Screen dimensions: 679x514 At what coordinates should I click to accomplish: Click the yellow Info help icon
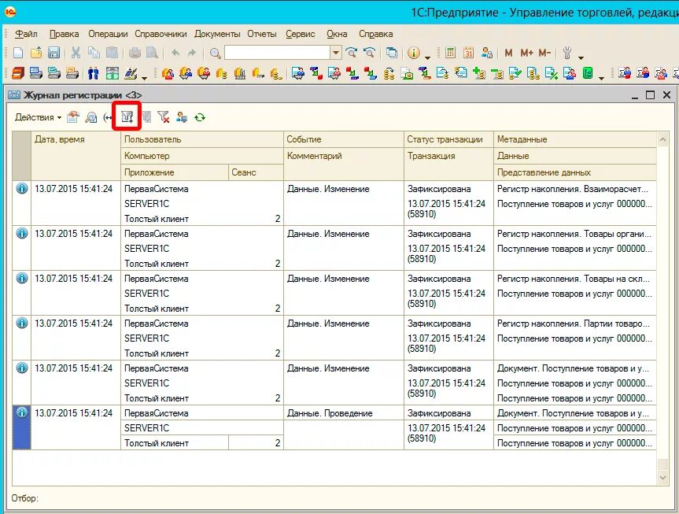(x=414, y=53)
